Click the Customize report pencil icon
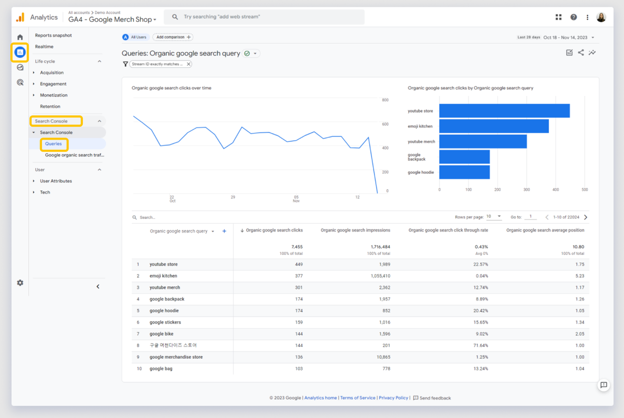The image size is (624, 418). click(x=569, y=53)
